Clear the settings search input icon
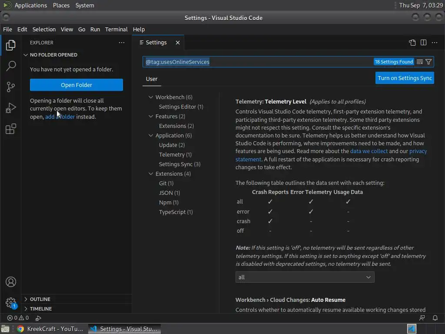445x334 pixels. click(420, 62)
